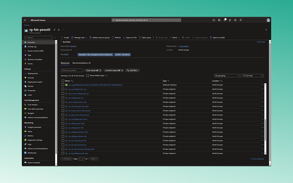This screenshot has height=183, width=293.
Task: Open the more options ellipsis beside the title
Action: coord(63,30)
